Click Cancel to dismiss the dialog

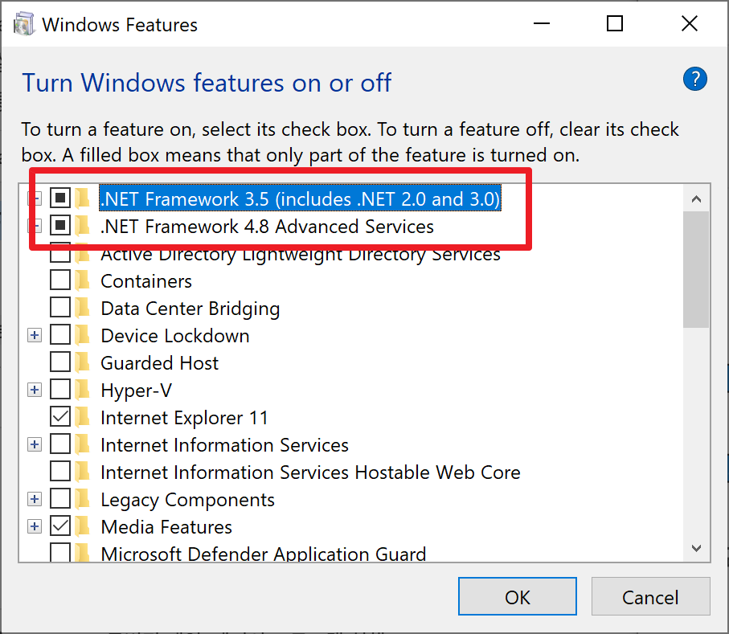[x=650, y=597]
